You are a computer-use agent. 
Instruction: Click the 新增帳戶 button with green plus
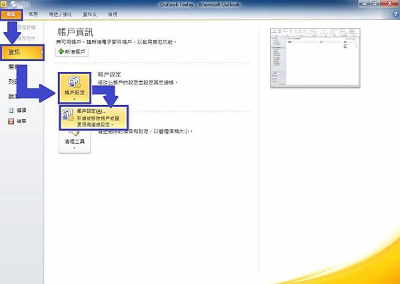[x=72, y=52]
